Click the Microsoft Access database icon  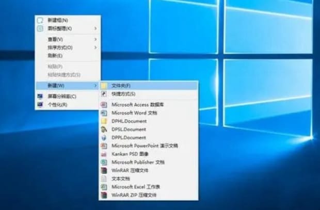(x=104, y=105)
